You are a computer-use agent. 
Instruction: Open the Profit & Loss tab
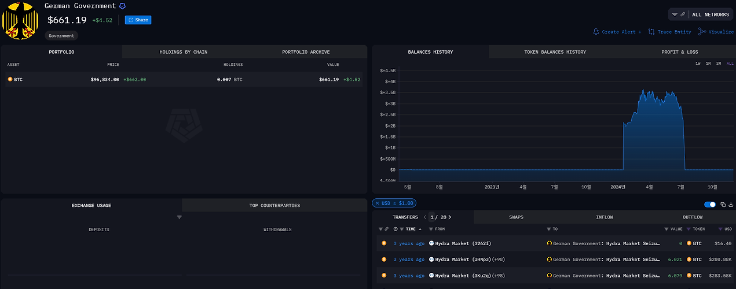[679, 52]
